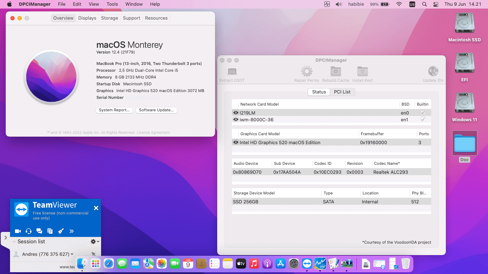Select the EFI drive on desktop

[464, 67]
